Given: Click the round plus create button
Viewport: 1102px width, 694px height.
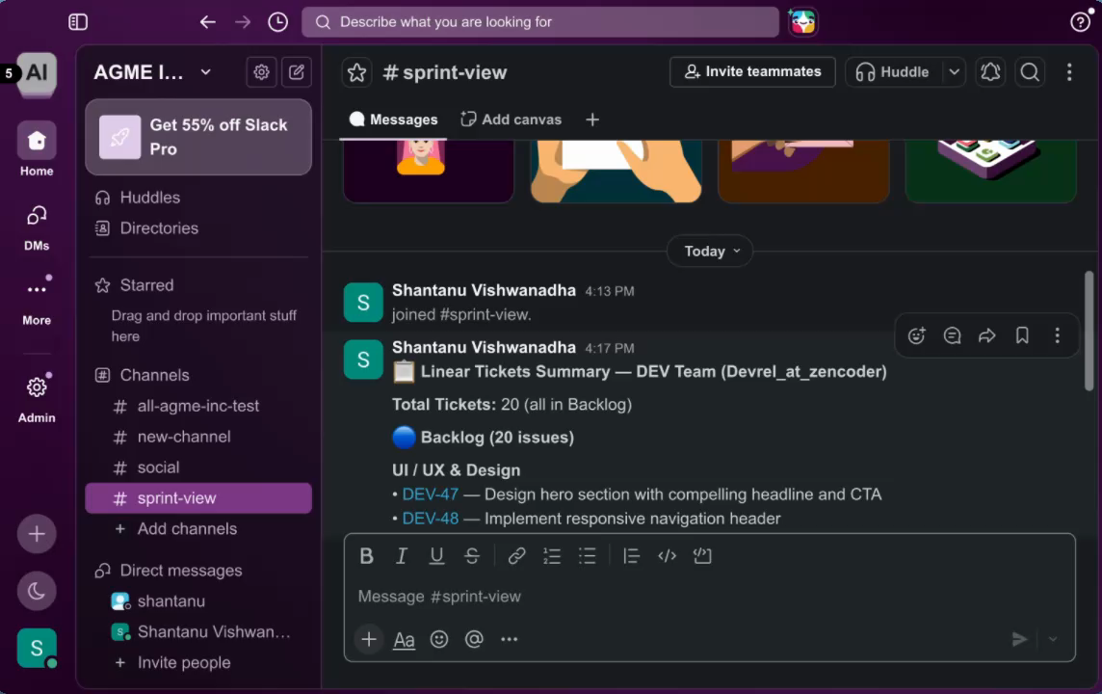Looking at the screenshot, I should 37,534.
